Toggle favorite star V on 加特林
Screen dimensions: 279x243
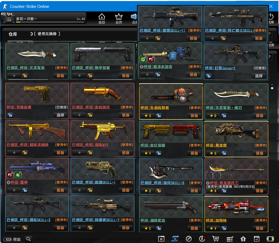[213, 228]
